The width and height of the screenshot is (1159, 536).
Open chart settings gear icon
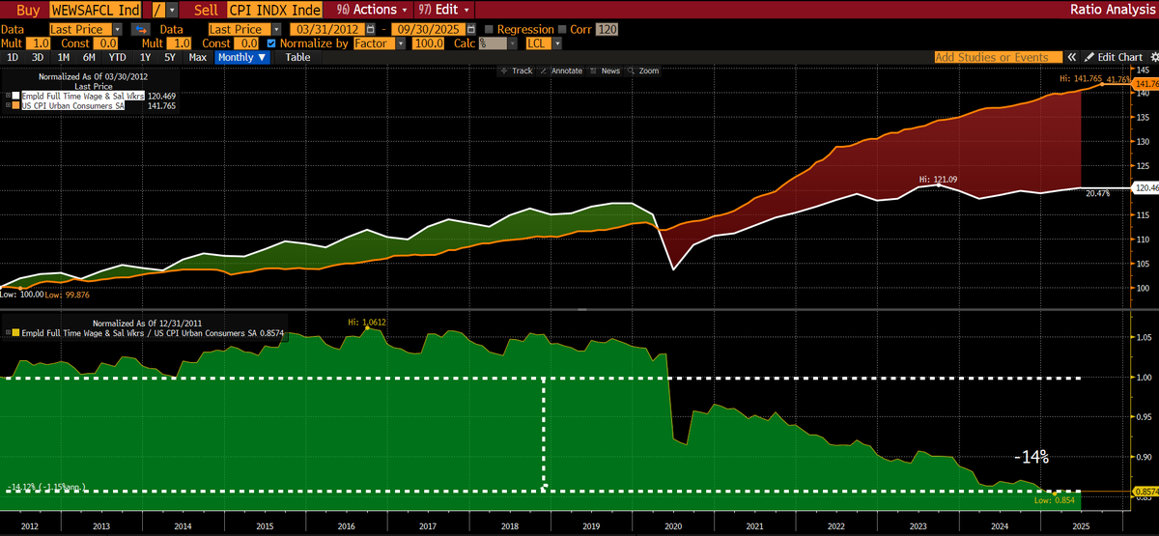(1152, 57)
